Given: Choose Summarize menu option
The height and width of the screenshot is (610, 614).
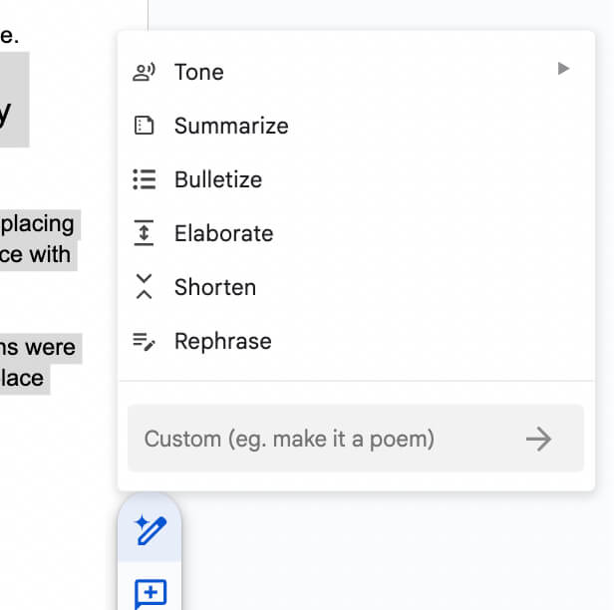Looking at the screenshot, I should (231, 126).
